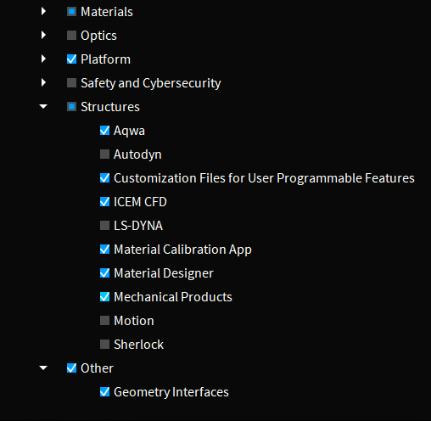This screenshot has height=421, width=431.
Task: Uncheck the Material Designer checkbox
Action: [x=104, y=273]
